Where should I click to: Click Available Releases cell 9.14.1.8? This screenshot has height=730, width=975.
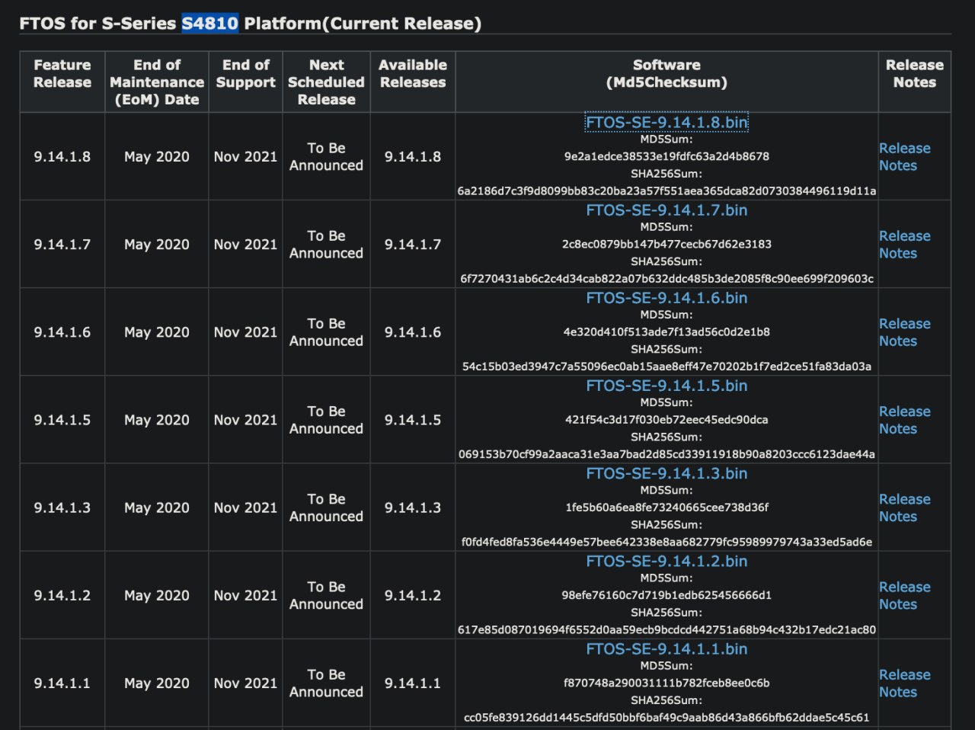(x=413, y=157)
